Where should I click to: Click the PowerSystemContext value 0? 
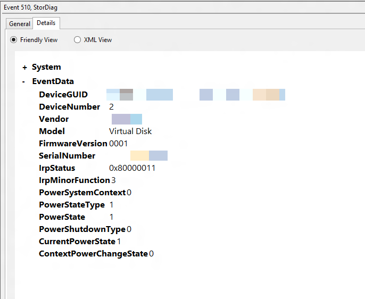click(x=129, y=193)
